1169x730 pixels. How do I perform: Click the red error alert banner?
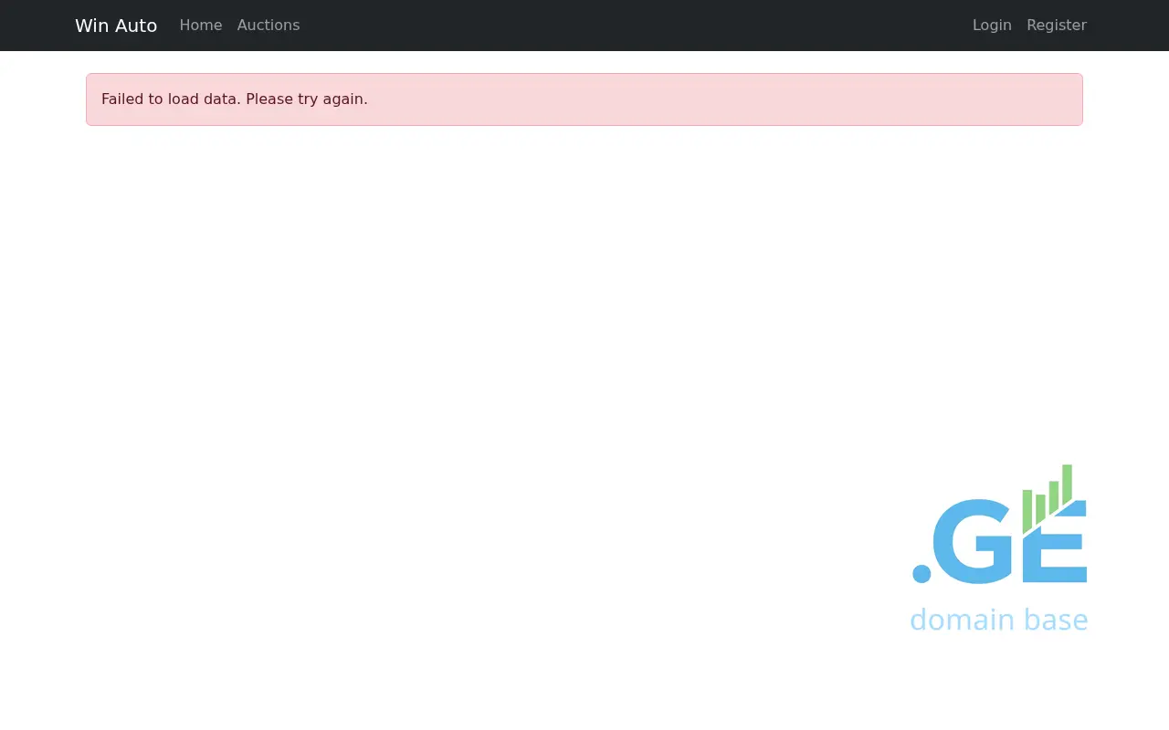pyautogui.click(x=584, y=99)
